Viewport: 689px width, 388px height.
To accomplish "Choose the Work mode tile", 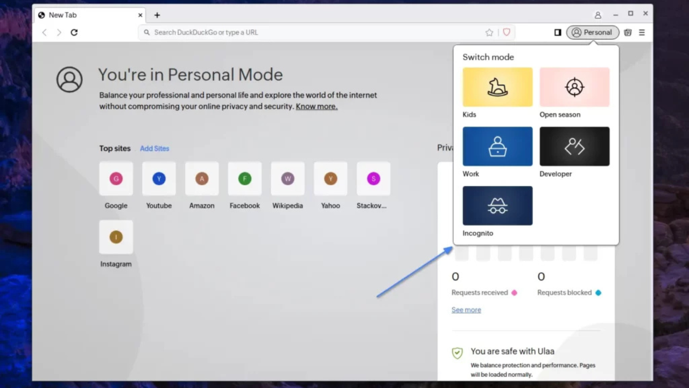I will [x=497, y=147].
